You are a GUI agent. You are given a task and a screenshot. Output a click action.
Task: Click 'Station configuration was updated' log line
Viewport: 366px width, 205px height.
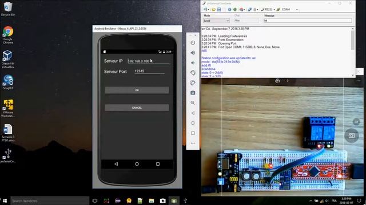tap(229, 58)
